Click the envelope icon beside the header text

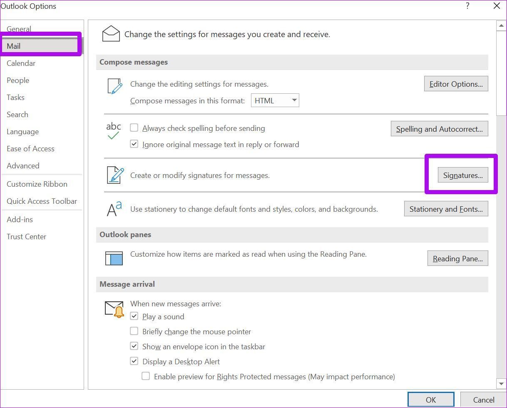(111, 34)
